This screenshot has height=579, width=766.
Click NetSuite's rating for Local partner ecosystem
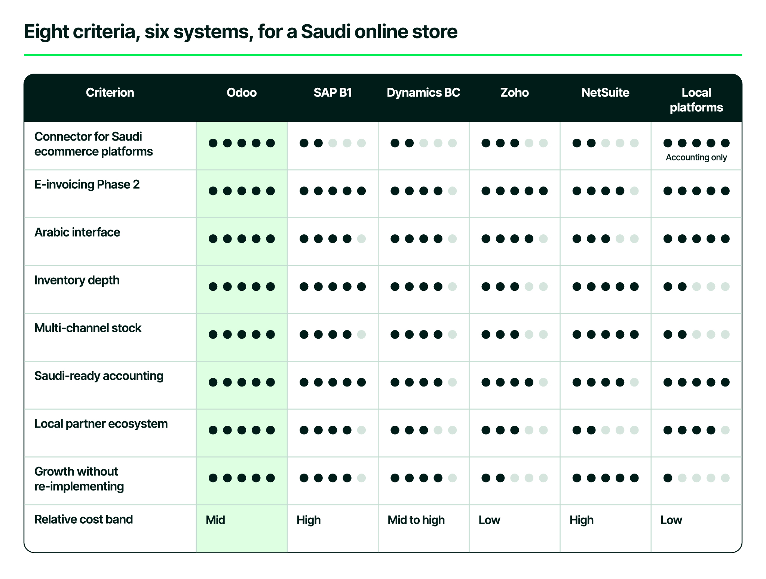pyautogui.click(x=606, y=430)
